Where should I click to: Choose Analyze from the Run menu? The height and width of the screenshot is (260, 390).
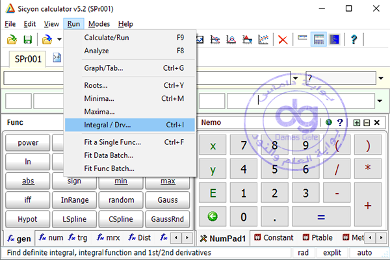pyautogui.click(x=130, y=51)
